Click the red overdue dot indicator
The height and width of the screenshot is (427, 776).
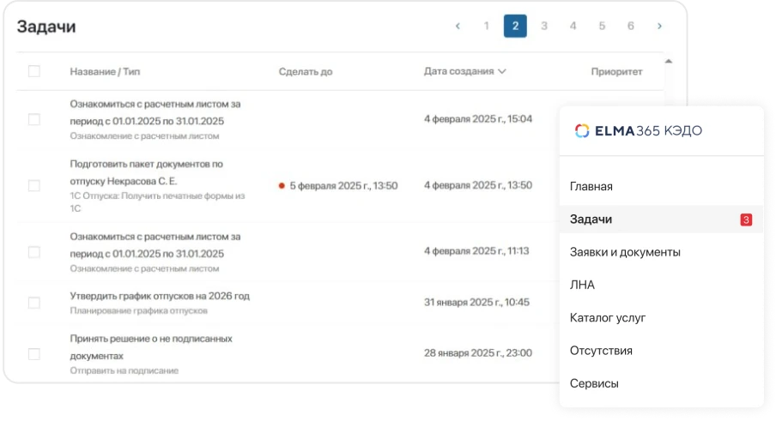(x=282, y=185)
